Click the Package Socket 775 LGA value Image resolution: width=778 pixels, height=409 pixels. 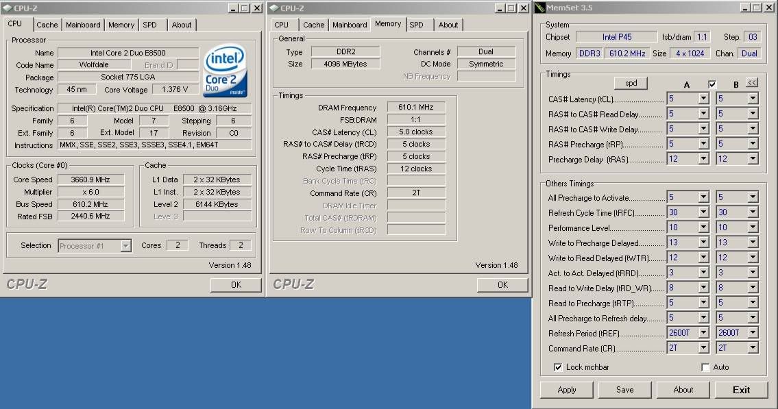coord(128,77)
